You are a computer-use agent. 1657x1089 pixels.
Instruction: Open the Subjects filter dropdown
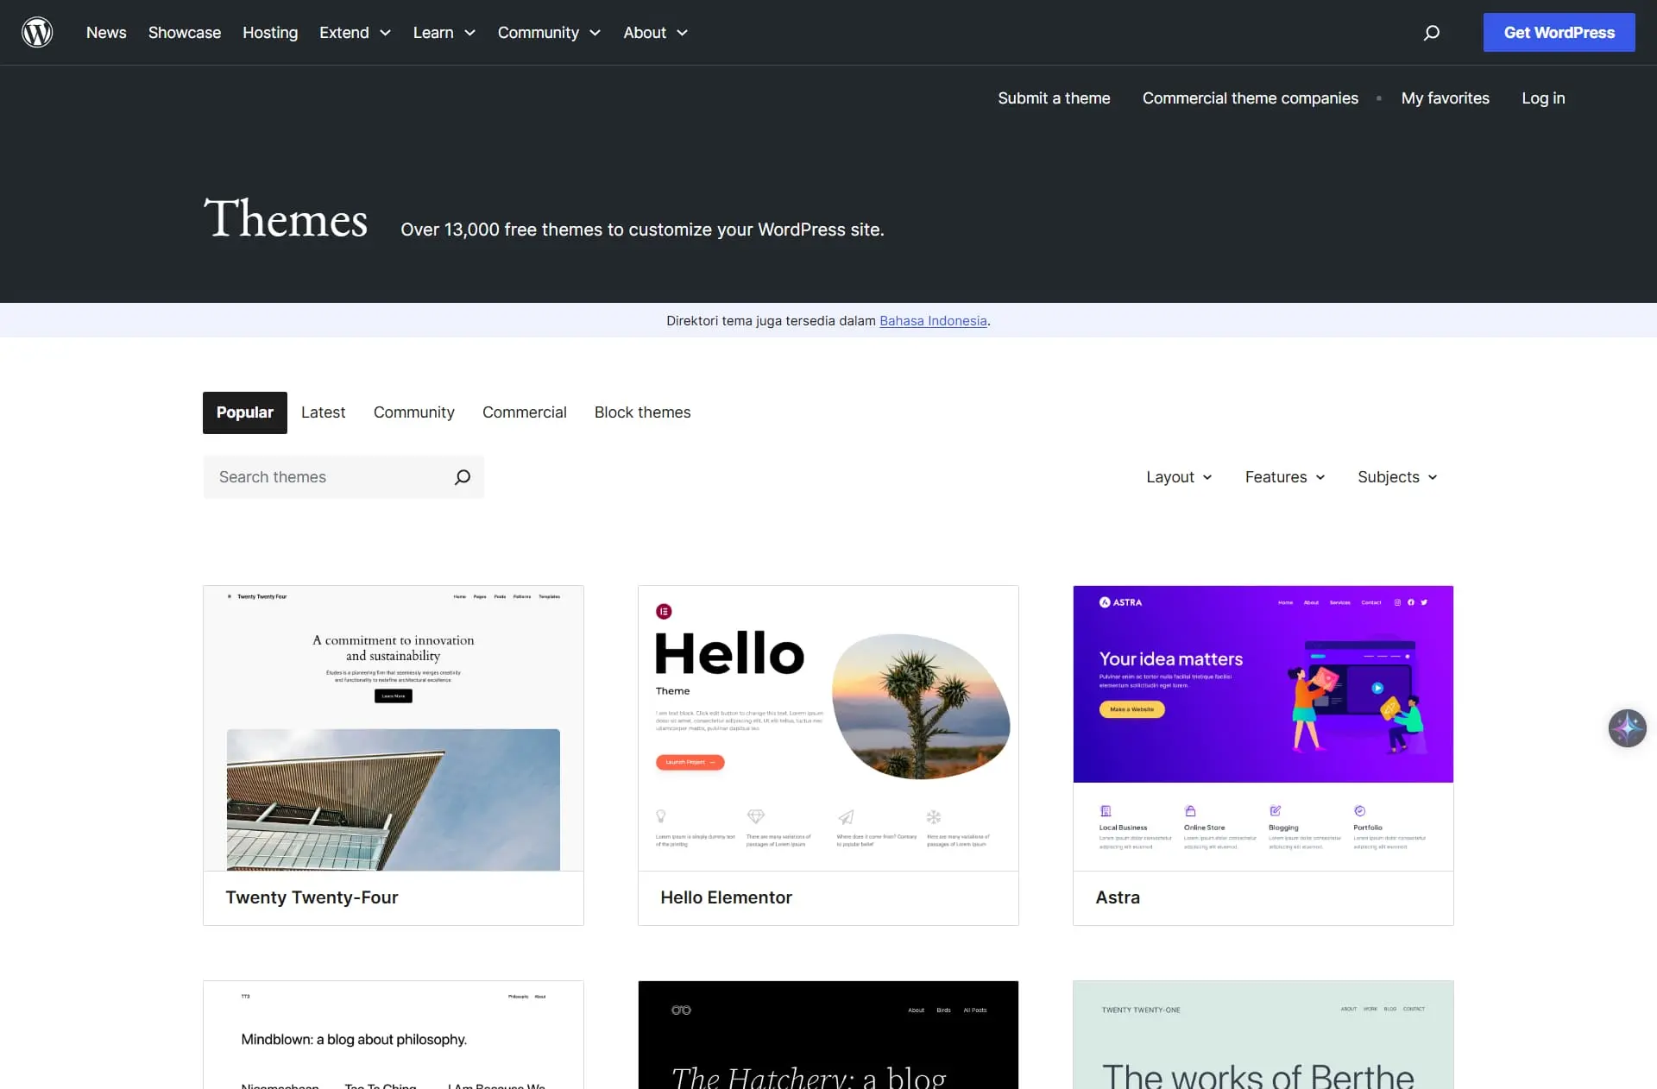1396,477
